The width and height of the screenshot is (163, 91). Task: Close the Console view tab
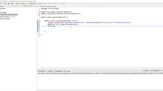72,71
